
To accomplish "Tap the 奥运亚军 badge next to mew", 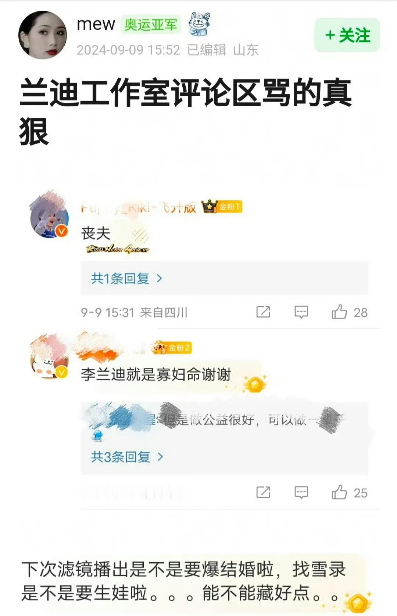I will click(x=151, y=25).
